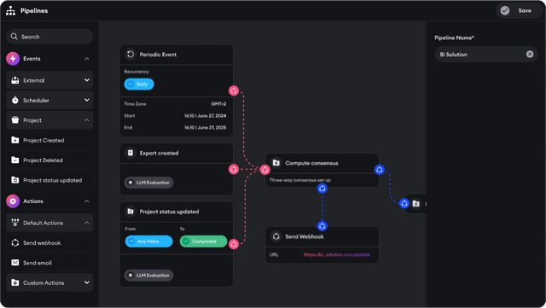
Task: Click the Events lightning bolt icon
Action: click(x=13, y=59)
